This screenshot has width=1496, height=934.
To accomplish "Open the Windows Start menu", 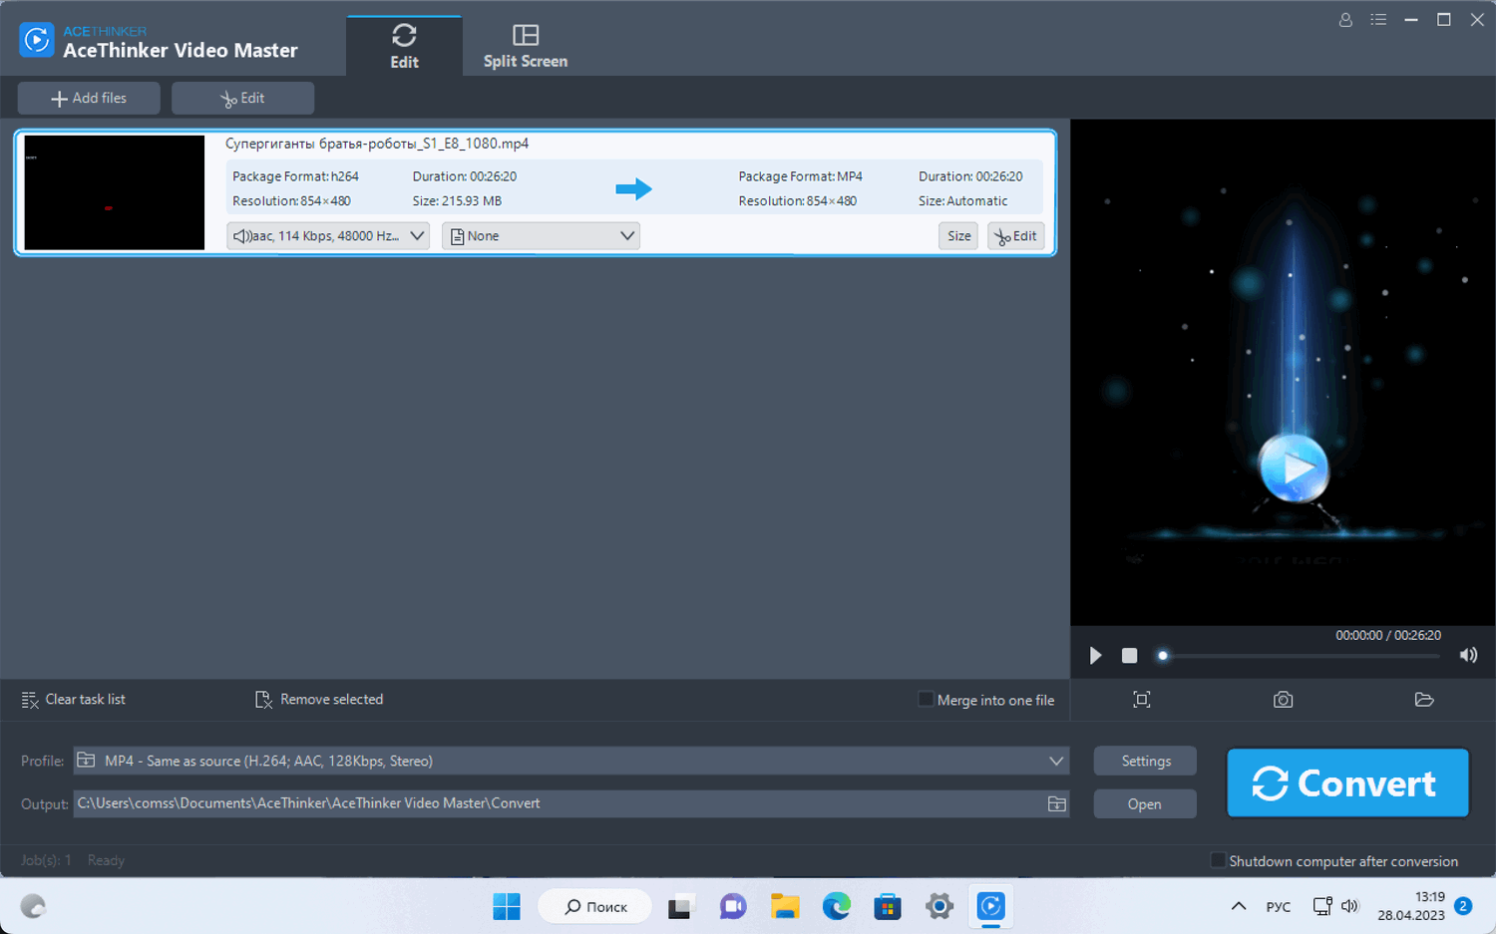I will point(507,906).
